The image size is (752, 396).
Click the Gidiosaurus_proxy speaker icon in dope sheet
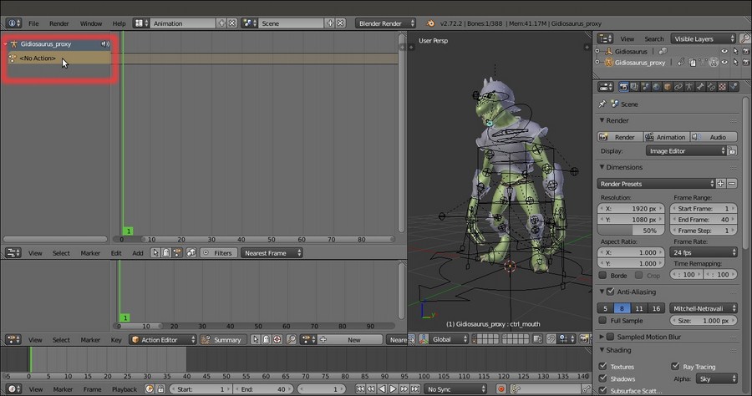tap(105, 44)
